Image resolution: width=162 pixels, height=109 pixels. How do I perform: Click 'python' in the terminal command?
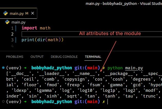pos(115,68)
